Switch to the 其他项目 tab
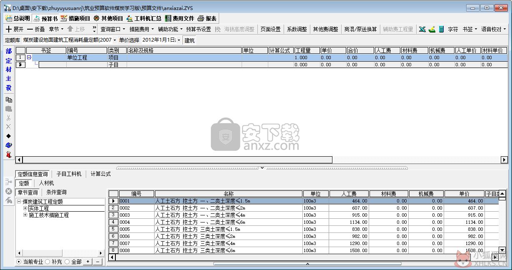Screen dimensions: 512x270 pyautogui.click(x=108, y=18)
